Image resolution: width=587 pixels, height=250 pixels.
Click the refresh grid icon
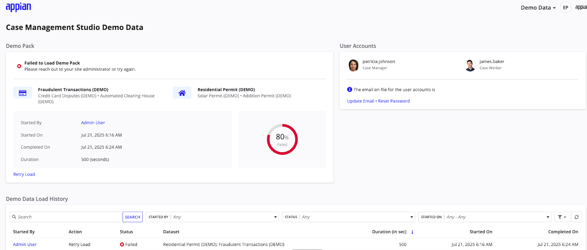[576, 217]
